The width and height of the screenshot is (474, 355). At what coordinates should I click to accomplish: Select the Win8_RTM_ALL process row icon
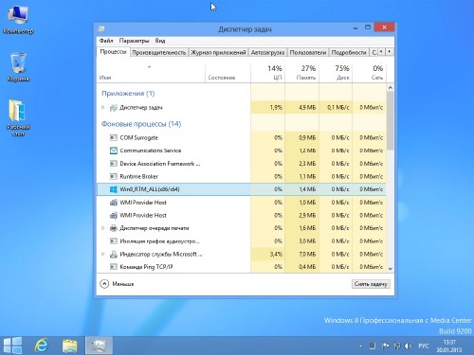(114, 189)
